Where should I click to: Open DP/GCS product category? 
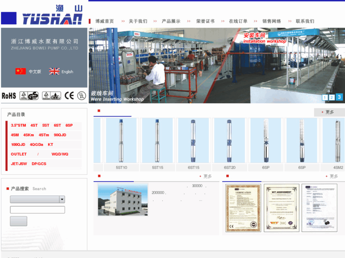(x=39, y=164)
